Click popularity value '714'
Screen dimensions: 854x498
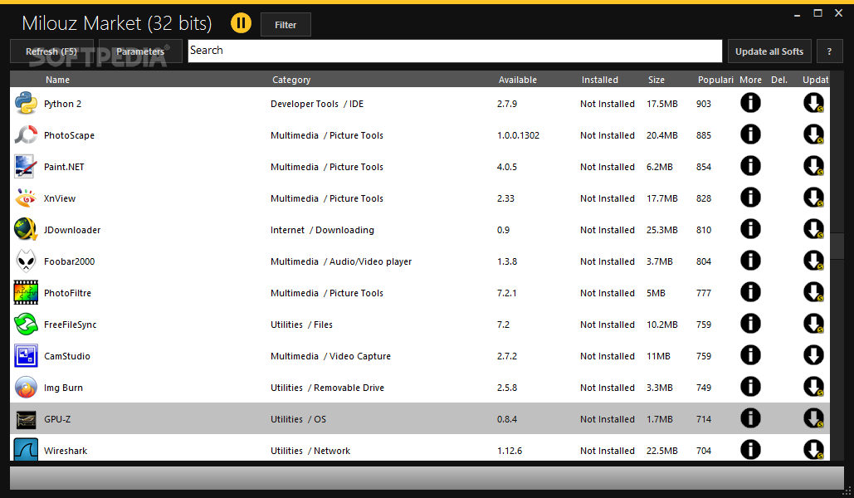[x=703, y=419]
